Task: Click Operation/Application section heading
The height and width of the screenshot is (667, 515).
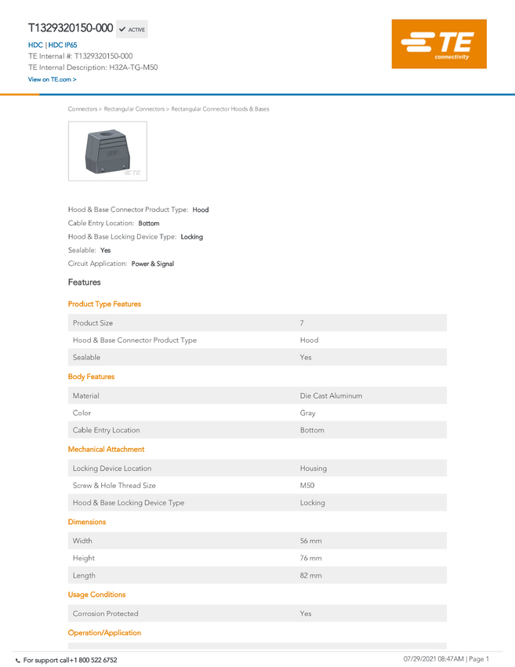Action: pyautogui.click(x=104, y=633)
